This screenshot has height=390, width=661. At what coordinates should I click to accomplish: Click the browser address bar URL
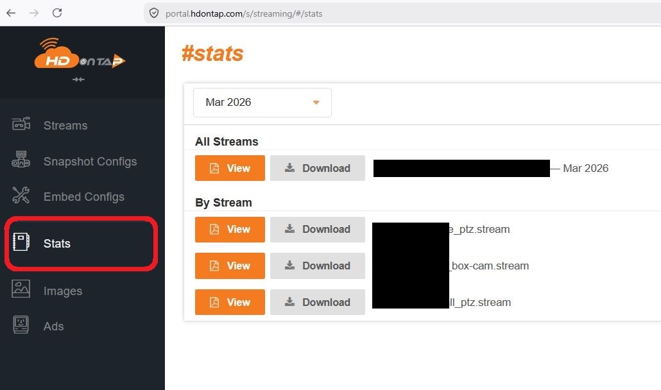(244, 13)
